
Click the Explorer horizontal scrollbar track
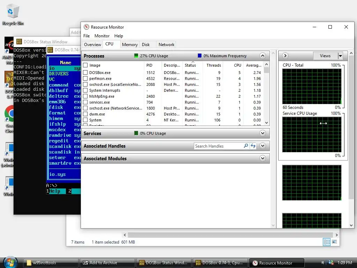[x=230, y=235]
